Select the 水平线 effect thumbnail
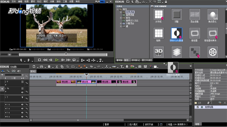Image resolution: width=227 pixels, height=127 pixels. [x=159, y=14]
